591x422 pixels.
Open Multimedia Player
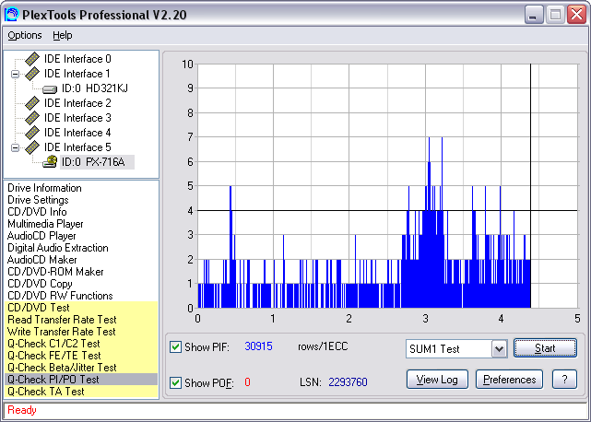(45, 224)
